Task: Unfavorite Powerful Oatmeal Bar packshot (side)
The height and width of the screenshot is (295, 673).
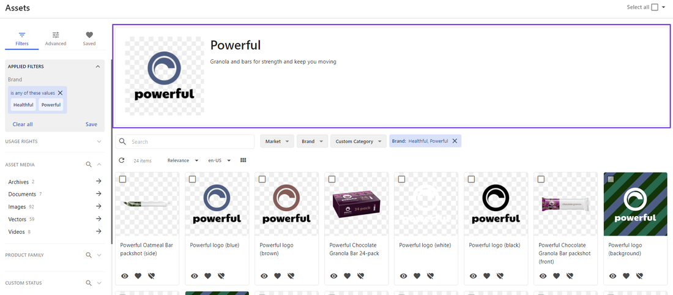Action: click(152, 275)
